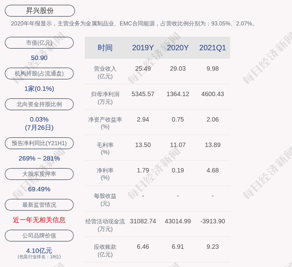Select the 包装行业排名：18位 ranking note
Screen dimensions: 292x267
pos(39,257)
